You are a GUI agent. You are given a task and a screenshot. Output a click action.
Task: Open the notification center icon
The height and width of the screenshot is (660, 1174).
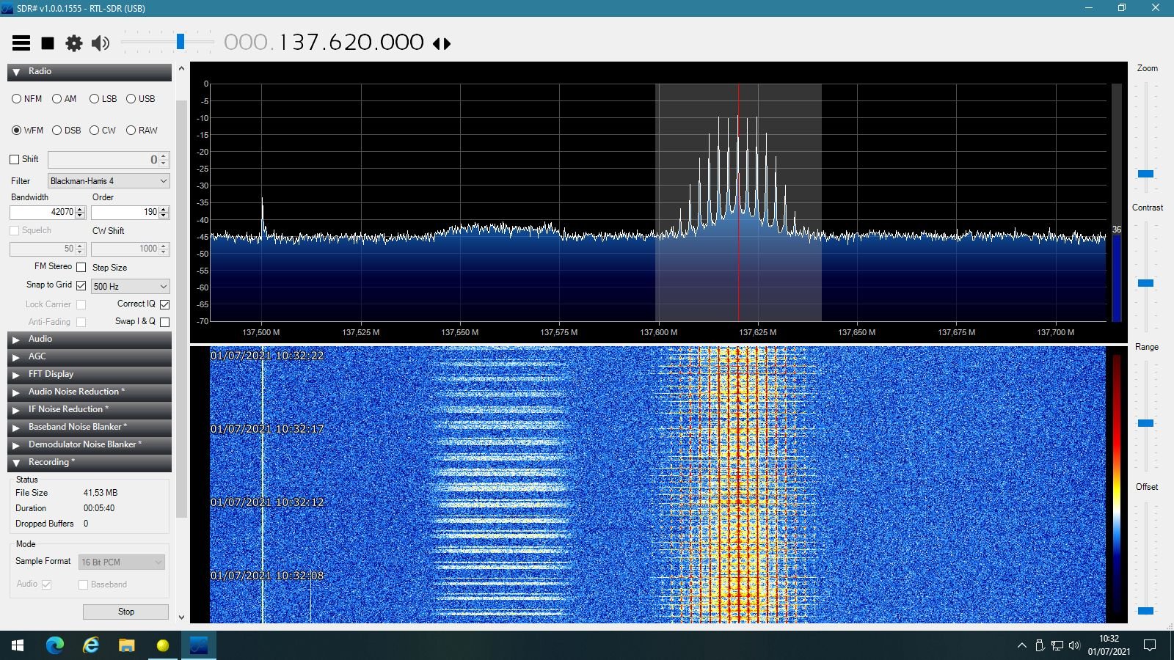coord(1150,646)
